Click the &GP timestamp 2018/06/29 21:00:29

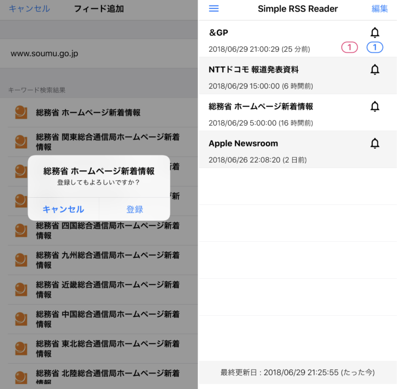click(x=259, y=49)
